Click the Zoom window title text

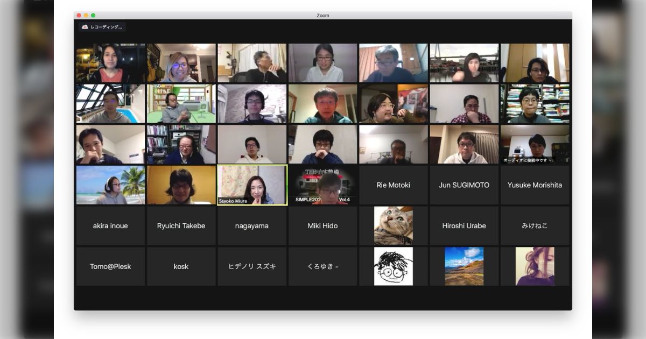click(322, 15)
